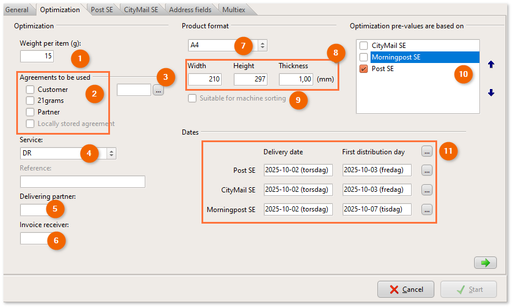Open the Service dropdown showing DR
This screenshot has width=513, height=308.
[x=112, y=153]
